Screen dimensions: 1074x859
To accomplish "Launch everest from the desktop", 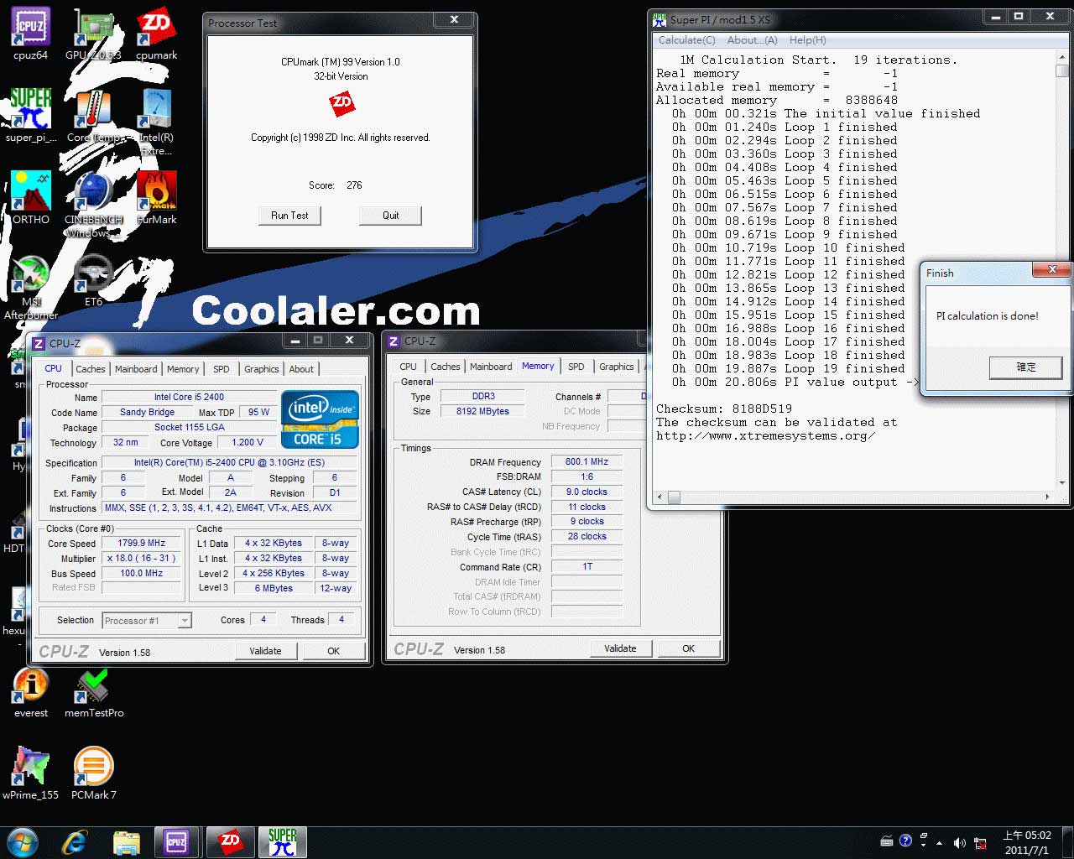I will click(x=30, y=686).
